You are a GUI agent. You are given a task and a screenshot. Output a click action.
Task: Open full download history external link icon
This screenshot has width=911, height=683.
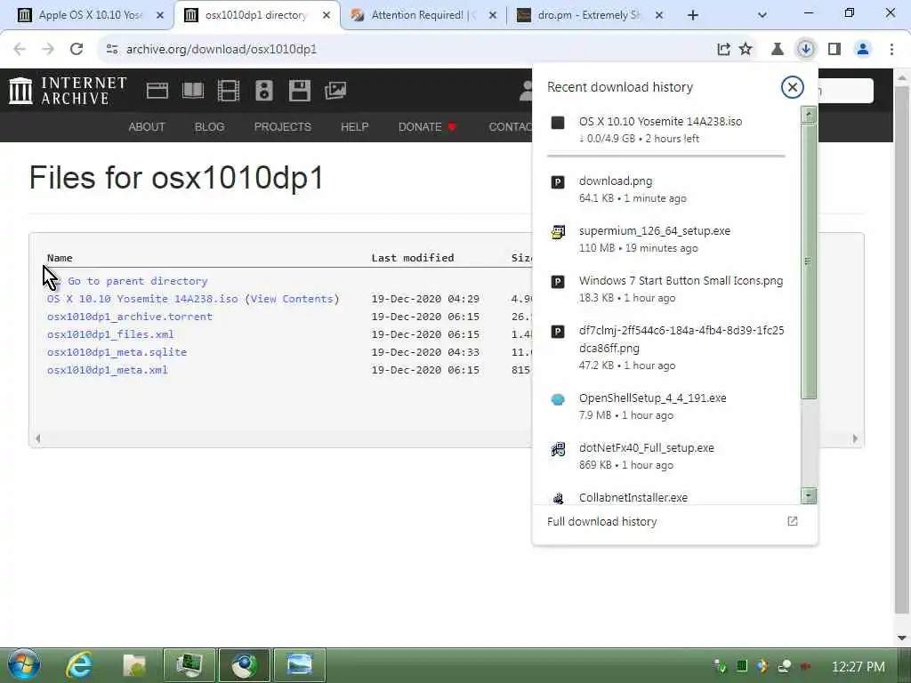pyautogui.click(x=793, y=521)
